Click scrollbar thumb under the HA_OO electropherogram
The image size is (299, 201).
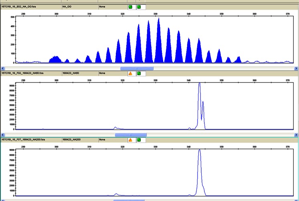tap(137, 68)
